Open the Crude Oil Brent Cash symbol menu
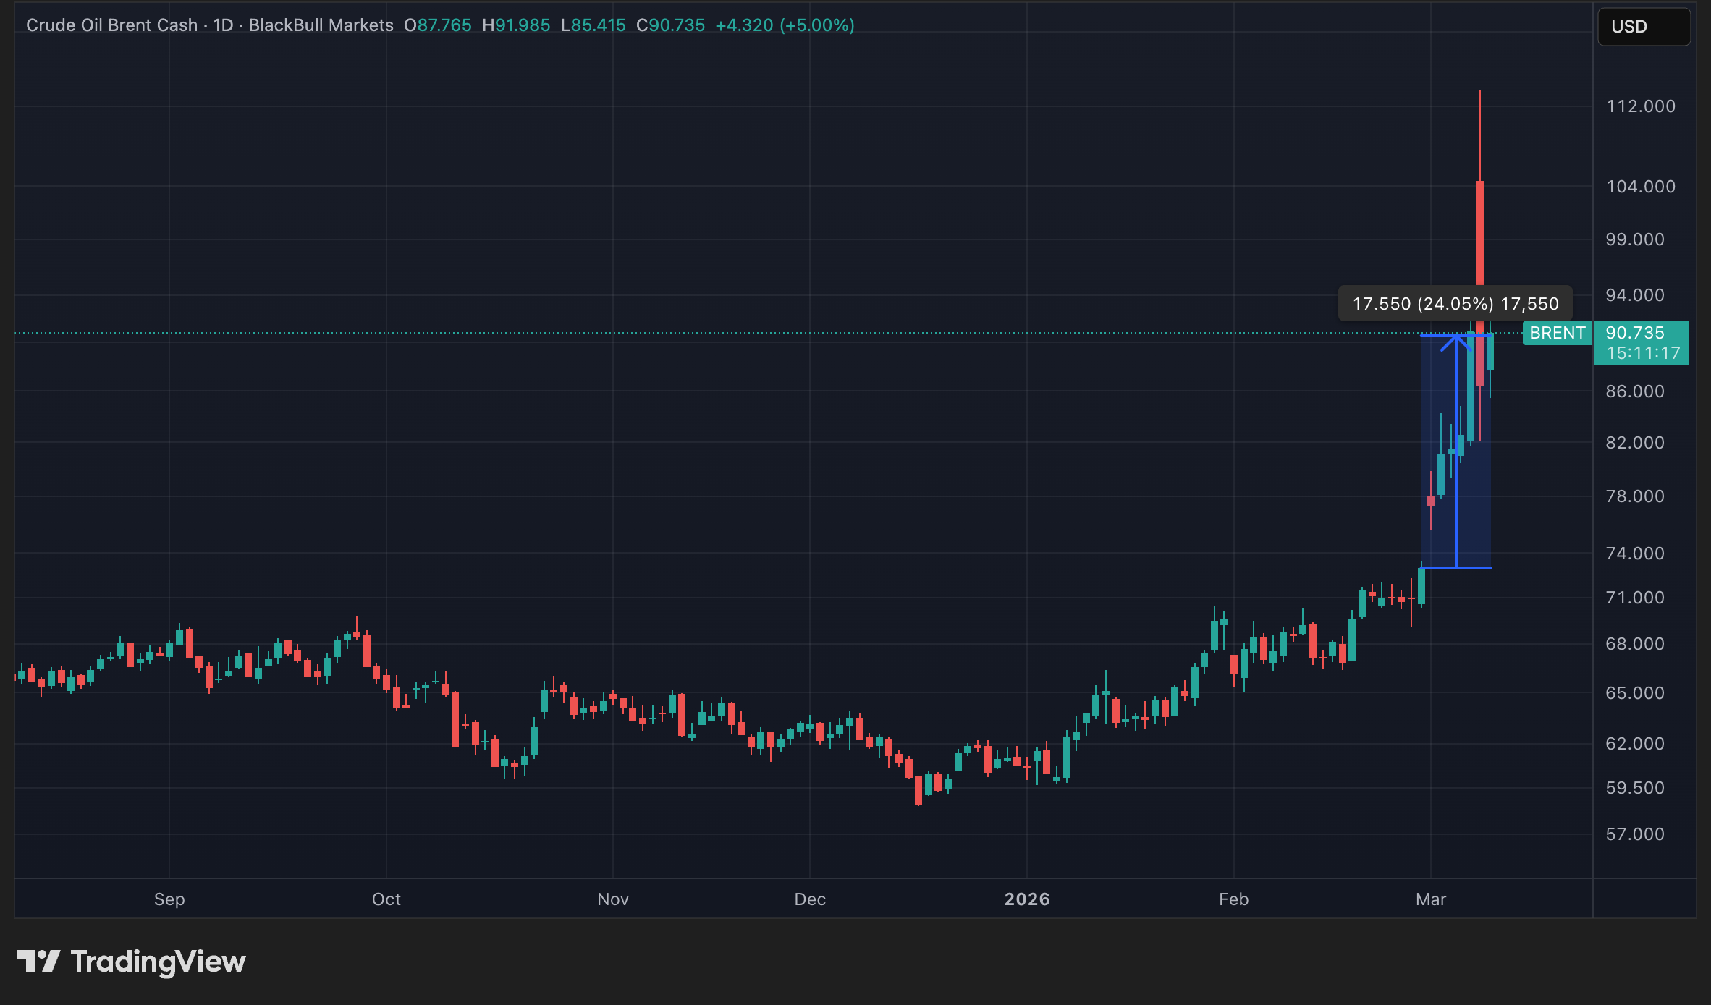This screenshot has width=1711, height=1005. [x=112, y=25]
